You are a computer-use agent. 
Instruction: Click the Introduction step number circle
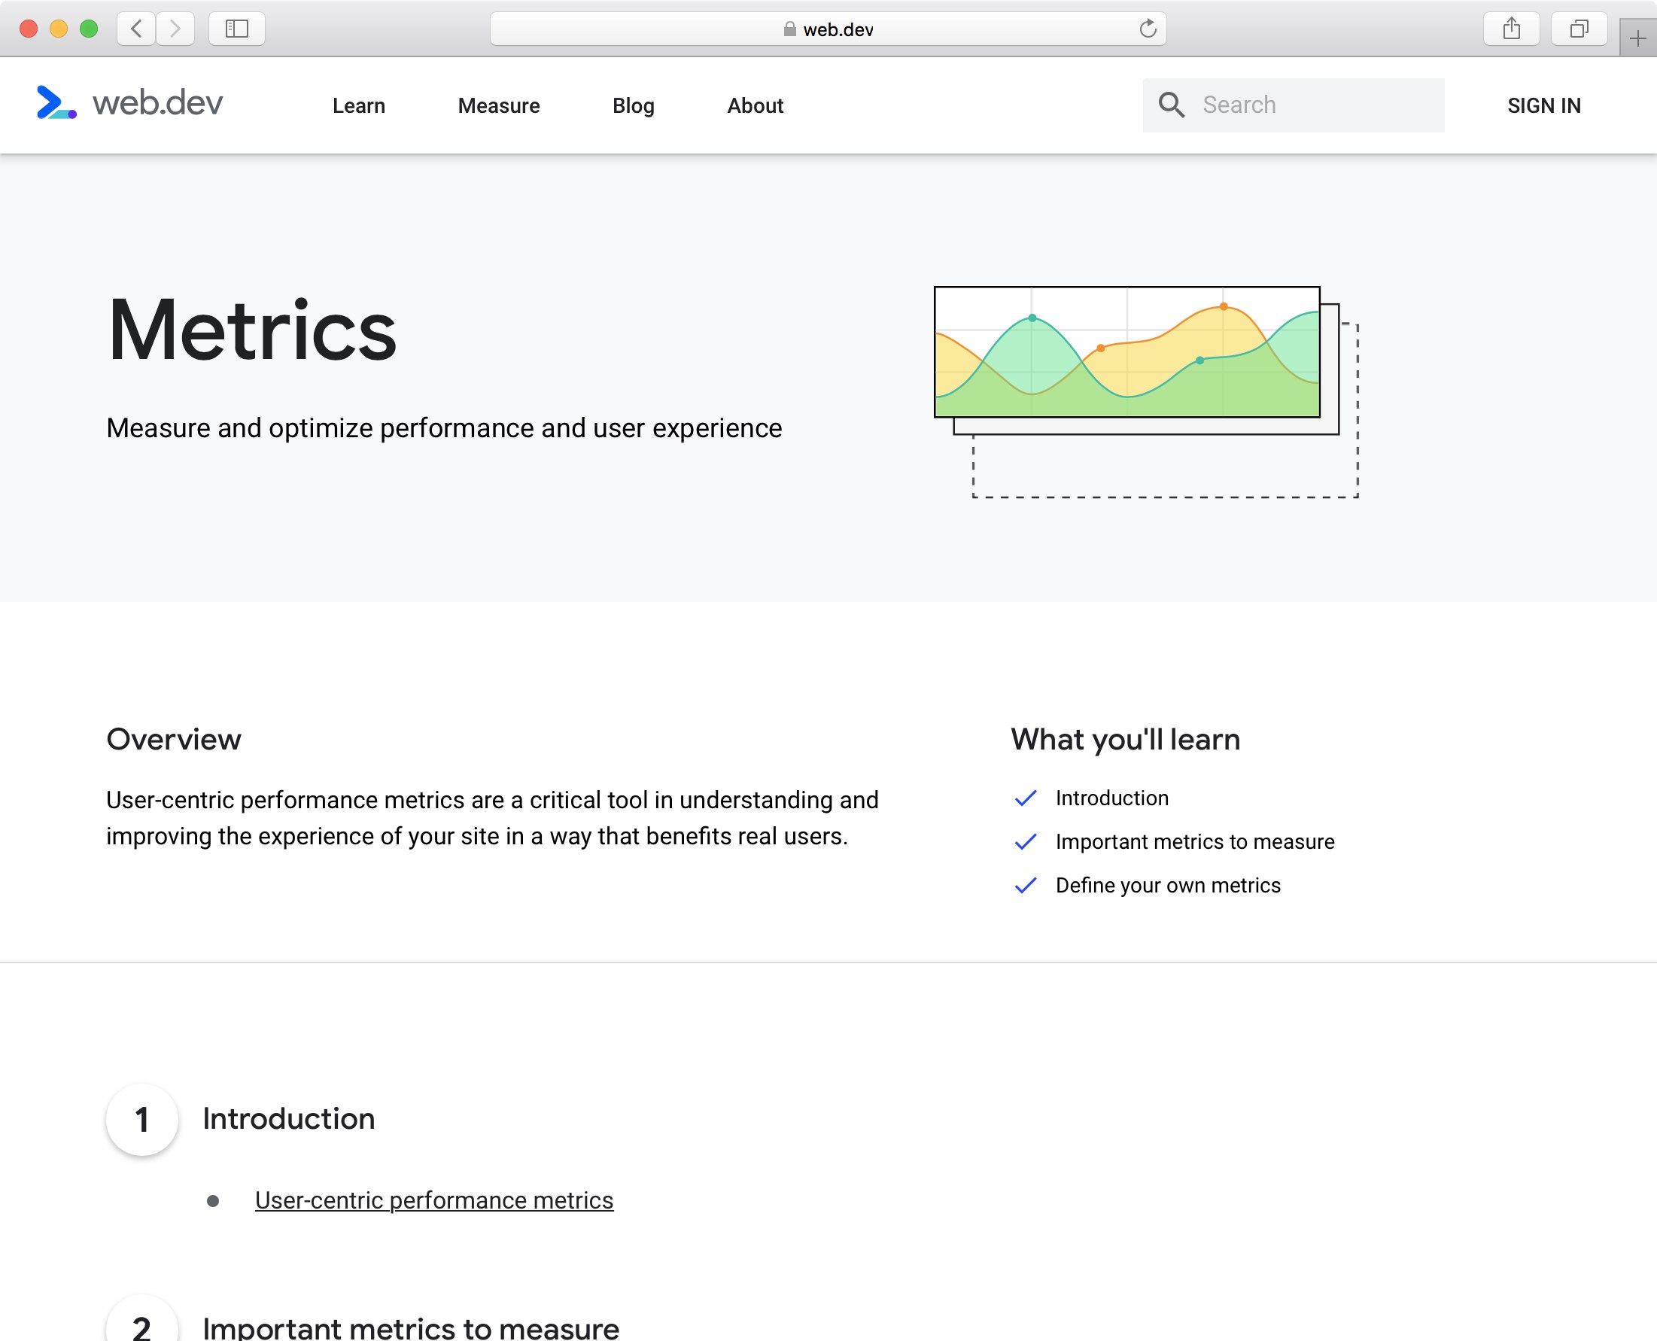[142, 1119]
